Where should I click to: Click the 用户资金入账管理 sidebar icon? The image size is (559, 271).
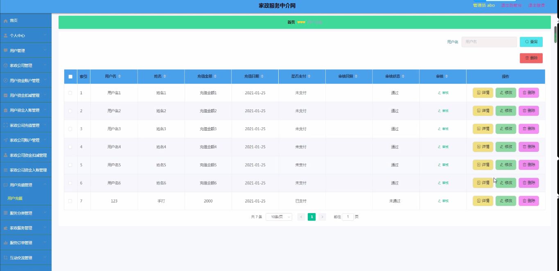pyautogui.click(x=6, y=110)
